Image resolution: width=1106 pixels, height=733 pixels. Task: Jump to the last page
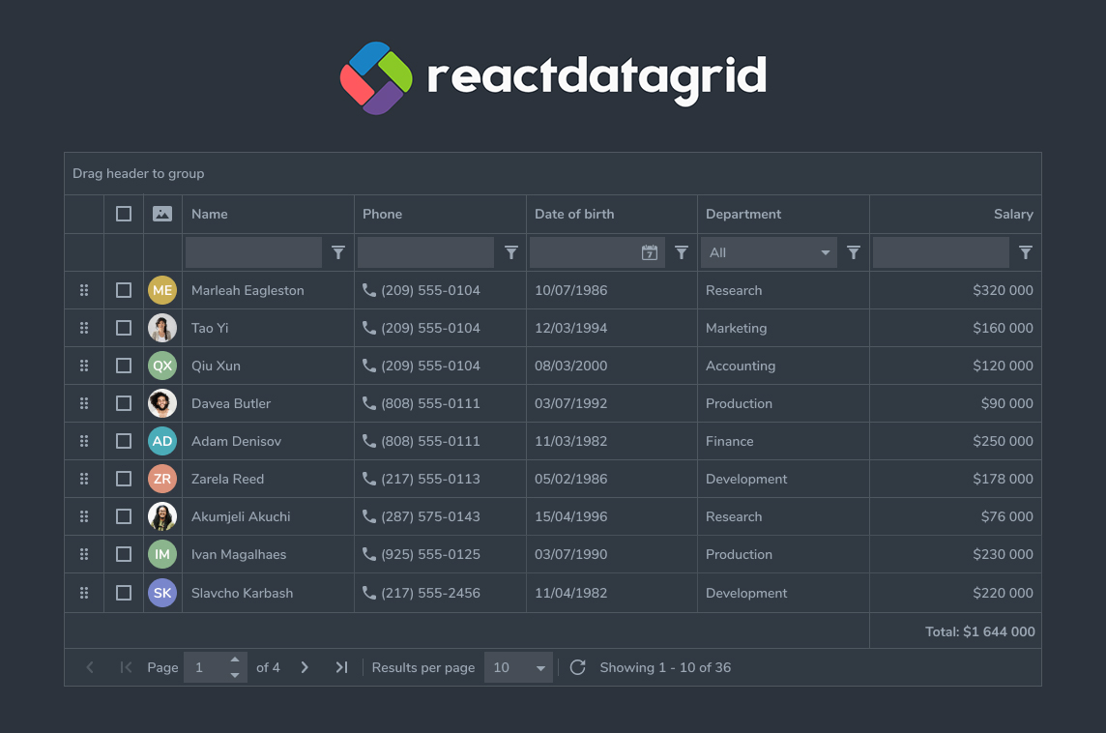(340, 667)
